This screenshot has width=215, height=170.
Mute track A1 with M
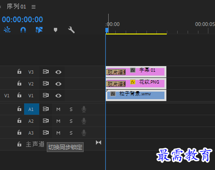(x=58, y=109)
